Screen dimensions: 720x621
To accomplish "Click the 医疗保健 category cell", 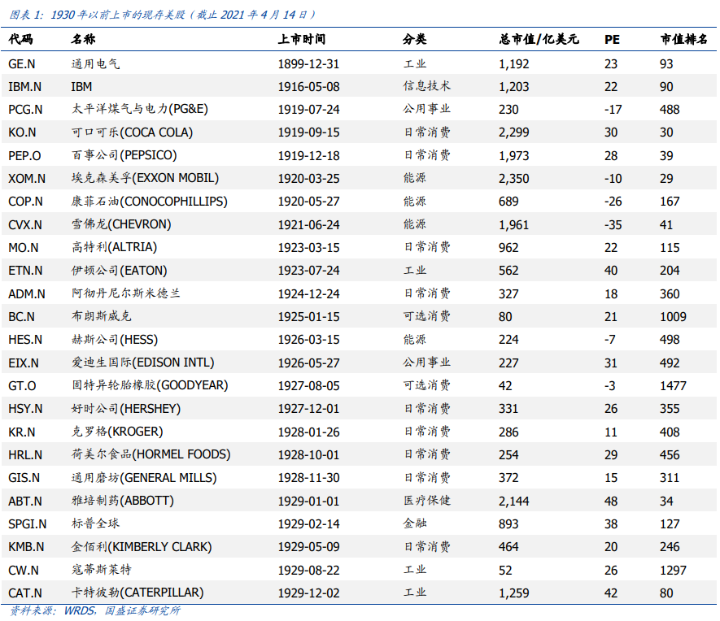I will [x=427, y=501].
